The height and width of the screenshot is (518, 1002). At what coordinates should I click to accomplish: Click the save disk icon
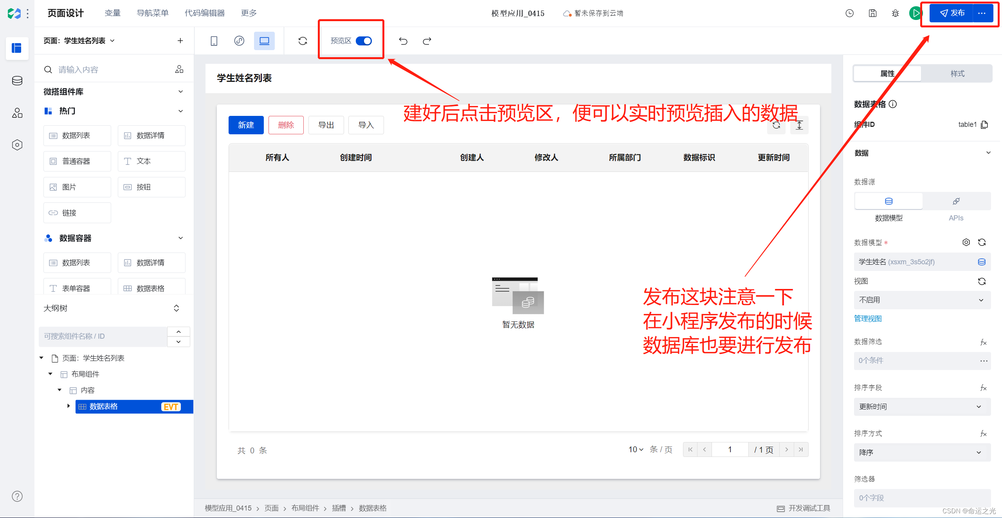(872, 13)
